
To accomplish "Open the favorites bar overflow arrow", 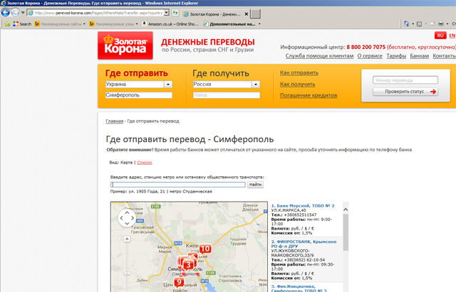I will (259, 24).
